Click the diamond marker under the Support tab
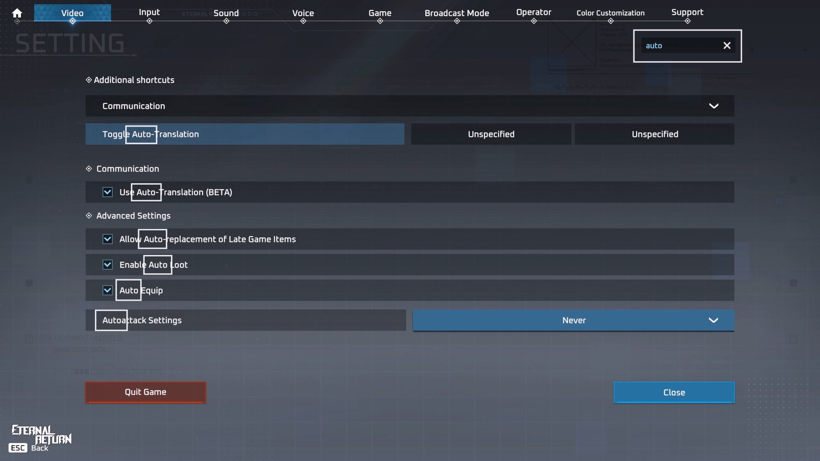Screen dimensions: 820x461 [x=688, y=21]
